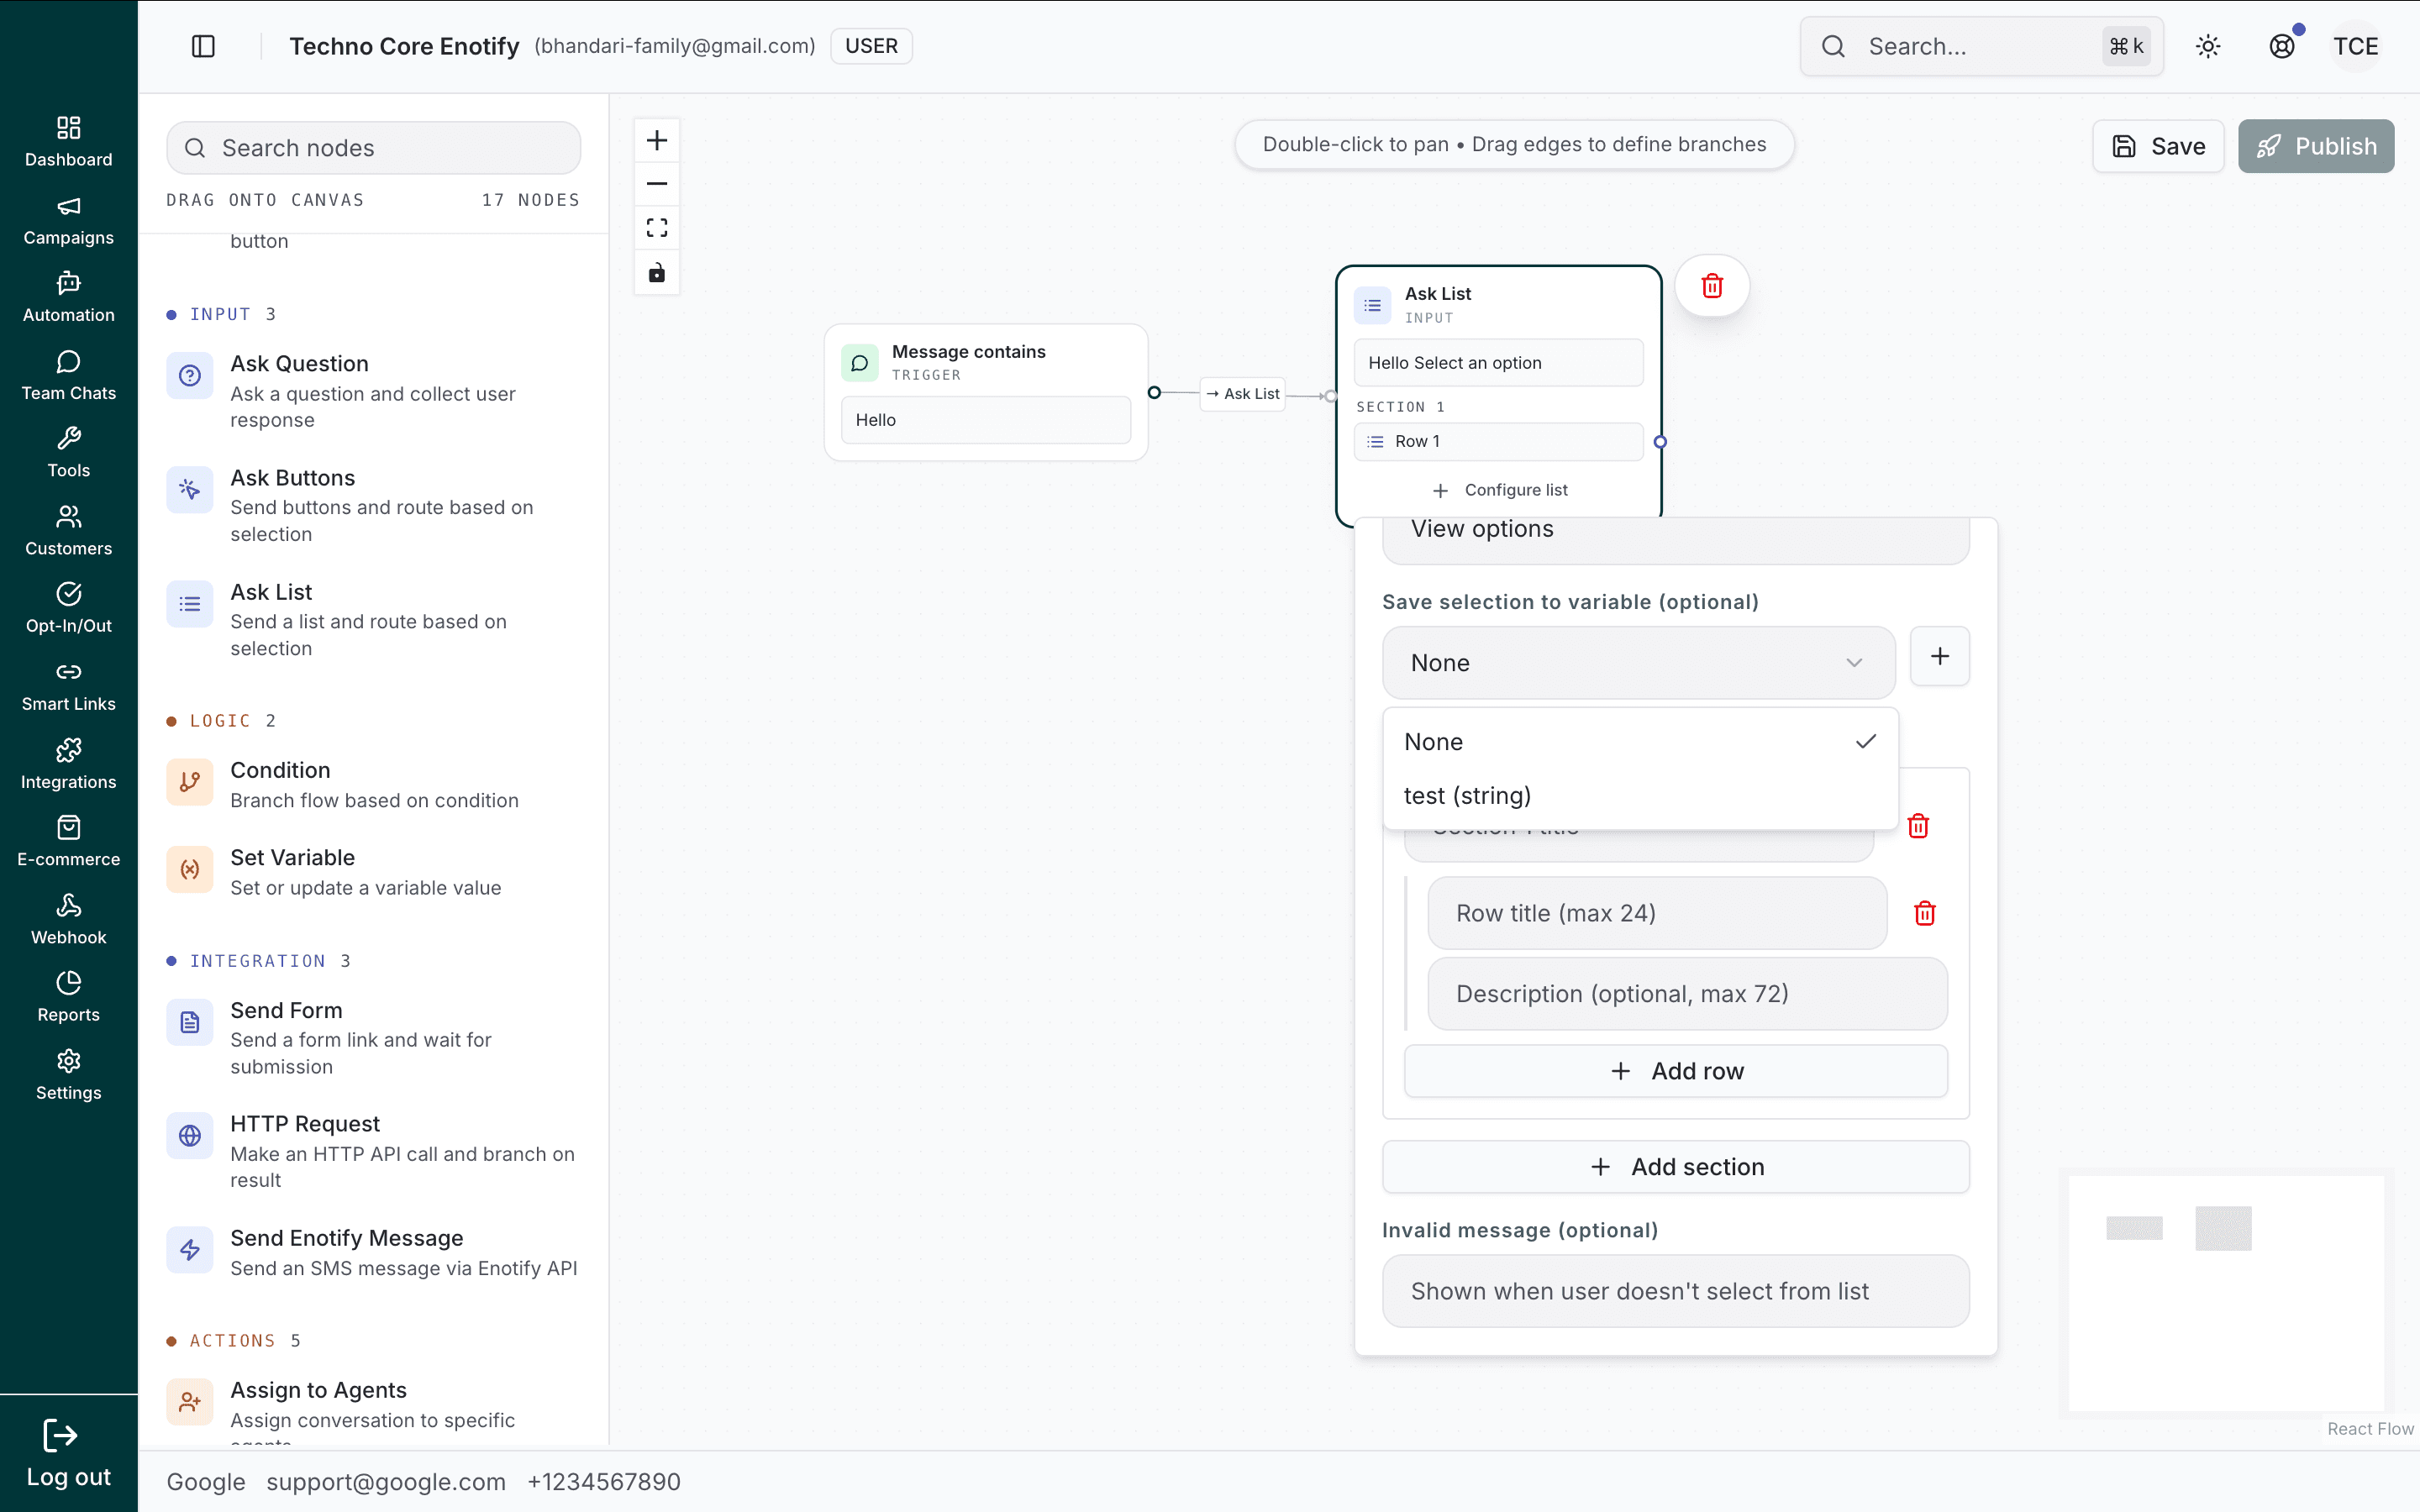Screen dimensions: 2420x1512
Task: Delete the Ask List node
Action: point(1712,286)
